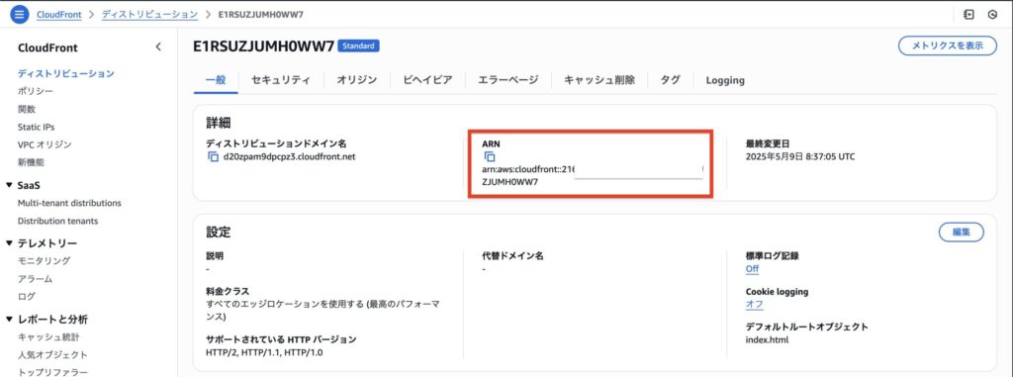Screen dimensions: 1013x377
Task: Open Distribution tenants in the sidebar
Action: [58, 222]
